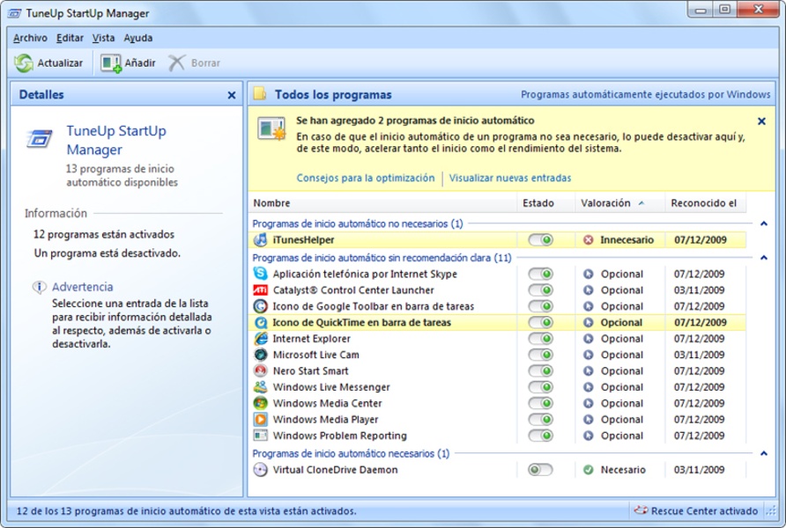
Task: Click the Virtual CloneDrive Daemon icon
Action: (261, 470)
